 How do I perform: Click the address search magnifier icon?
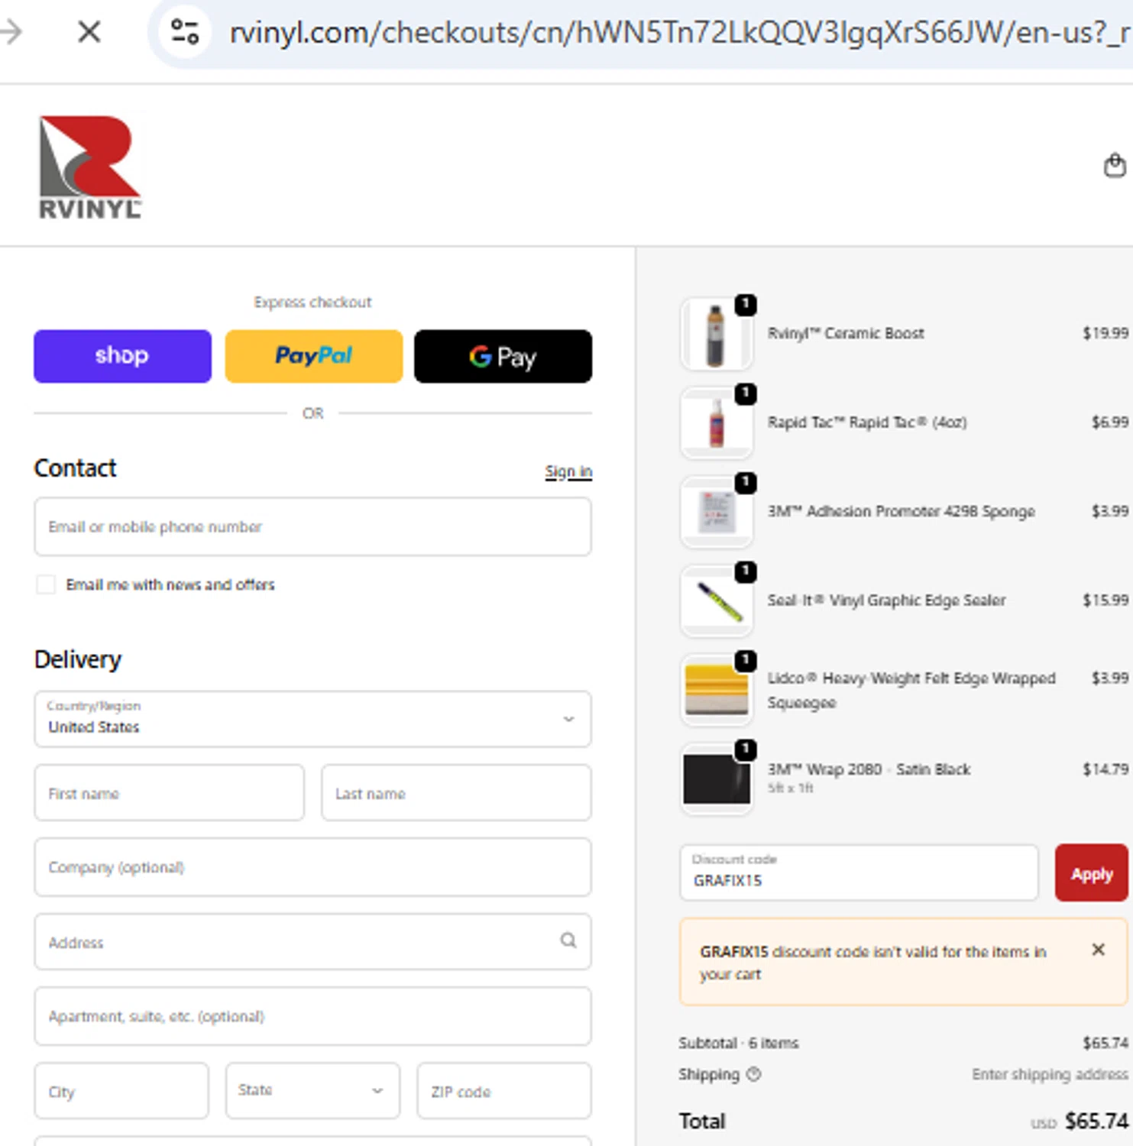coord(568,940)
